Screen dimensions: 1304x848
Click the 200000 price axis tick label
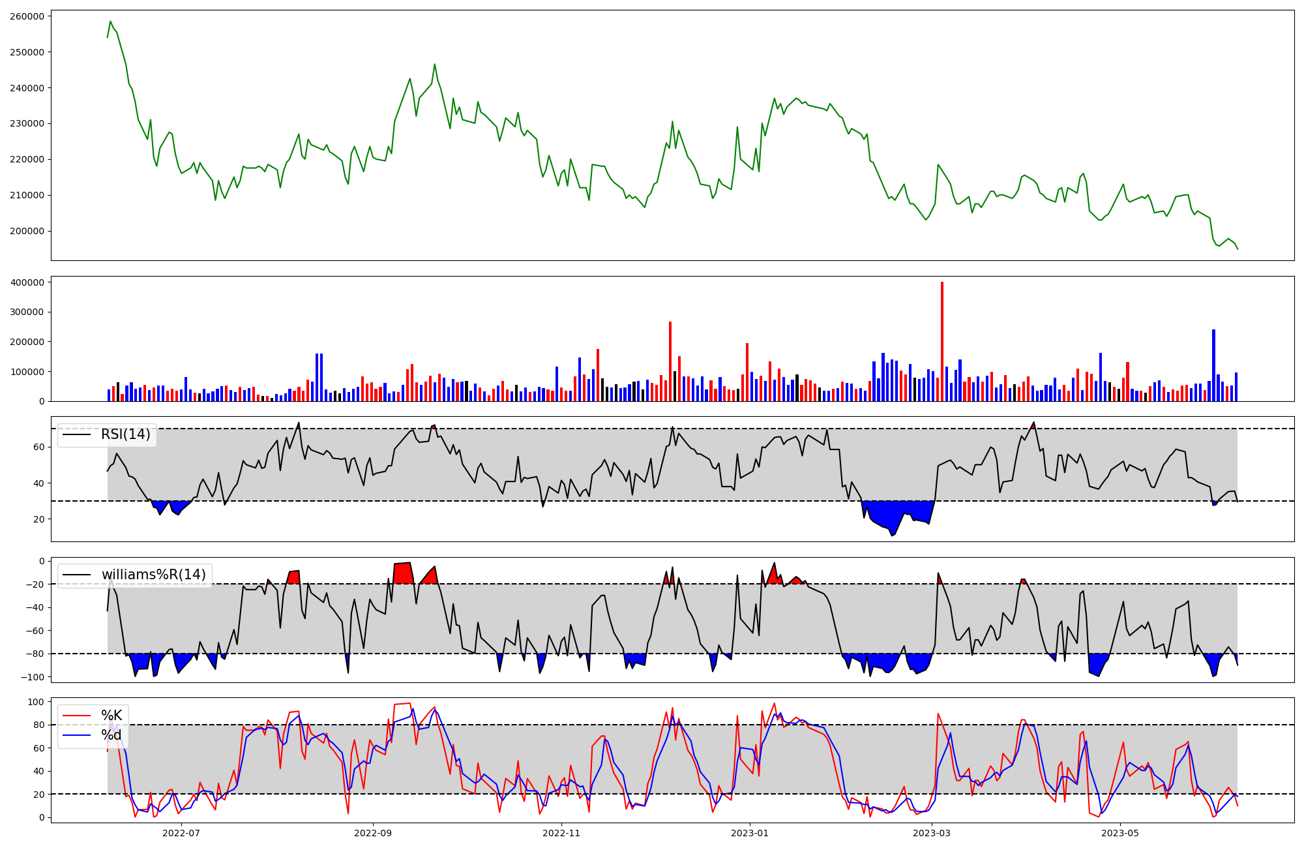click(x=27, y=231)
